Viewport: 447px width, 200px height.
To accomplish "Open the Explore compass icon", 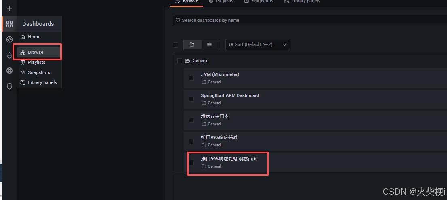I will click(9, 39).
